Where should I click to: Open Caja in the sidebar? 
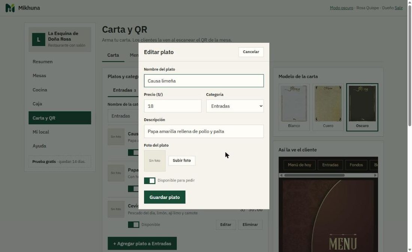tap(60, 104)
